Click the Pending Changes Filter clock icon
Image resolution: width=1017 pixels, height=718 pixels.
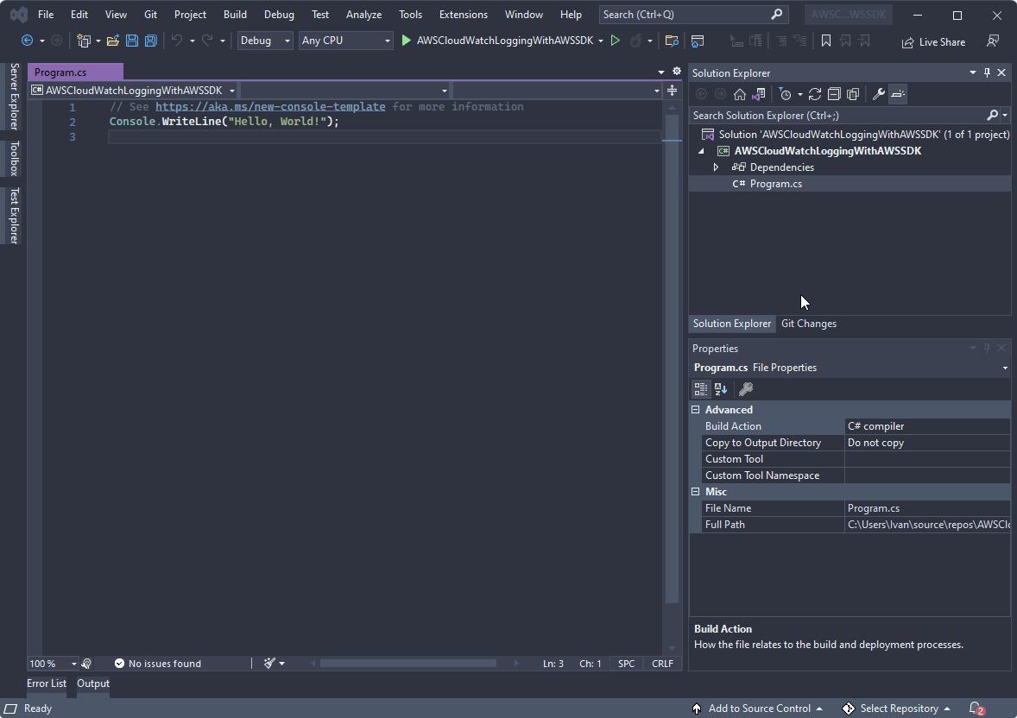click(786, 94)
